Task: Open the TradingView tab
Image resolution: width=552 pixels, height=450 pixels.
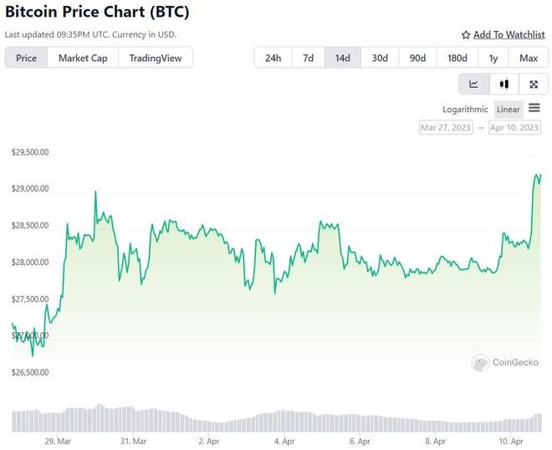Action: pos(156,58)
